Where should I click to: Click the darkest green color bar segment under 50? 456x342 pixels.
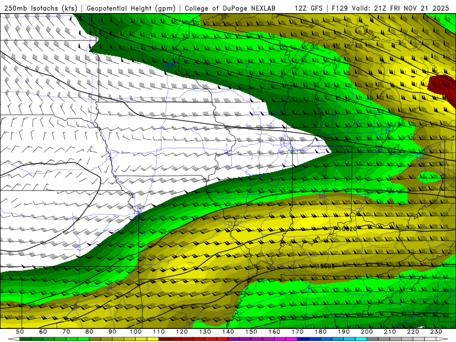[26, 339]
